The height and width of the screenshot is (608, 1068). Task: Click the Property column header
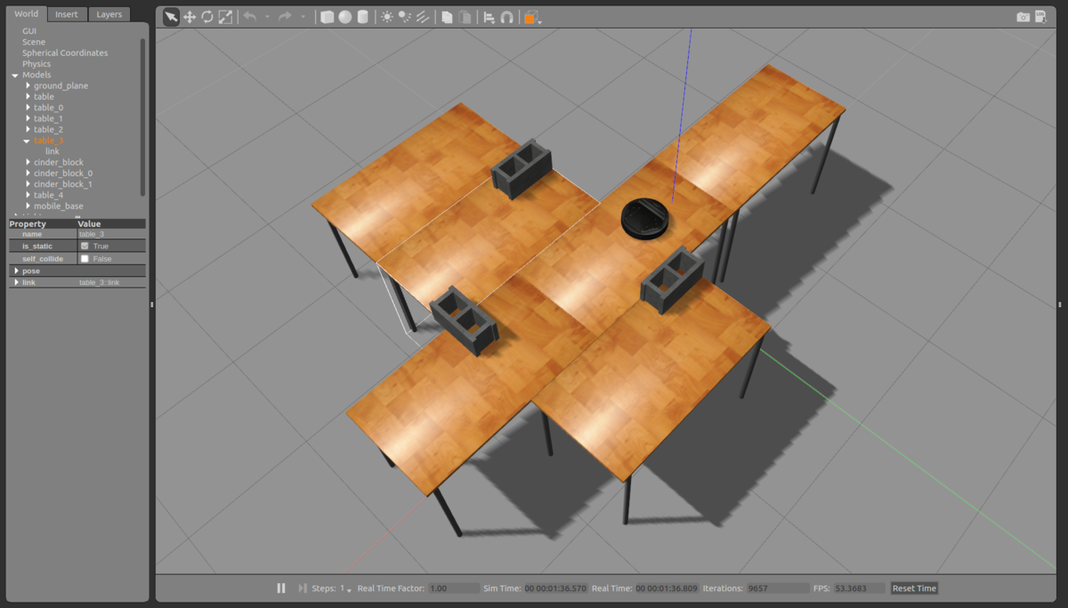tap(42, 223)
